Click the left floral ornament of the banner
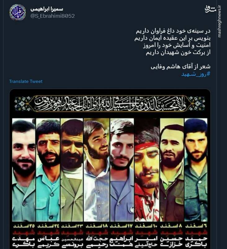227x249 pixels. point(23,104)
